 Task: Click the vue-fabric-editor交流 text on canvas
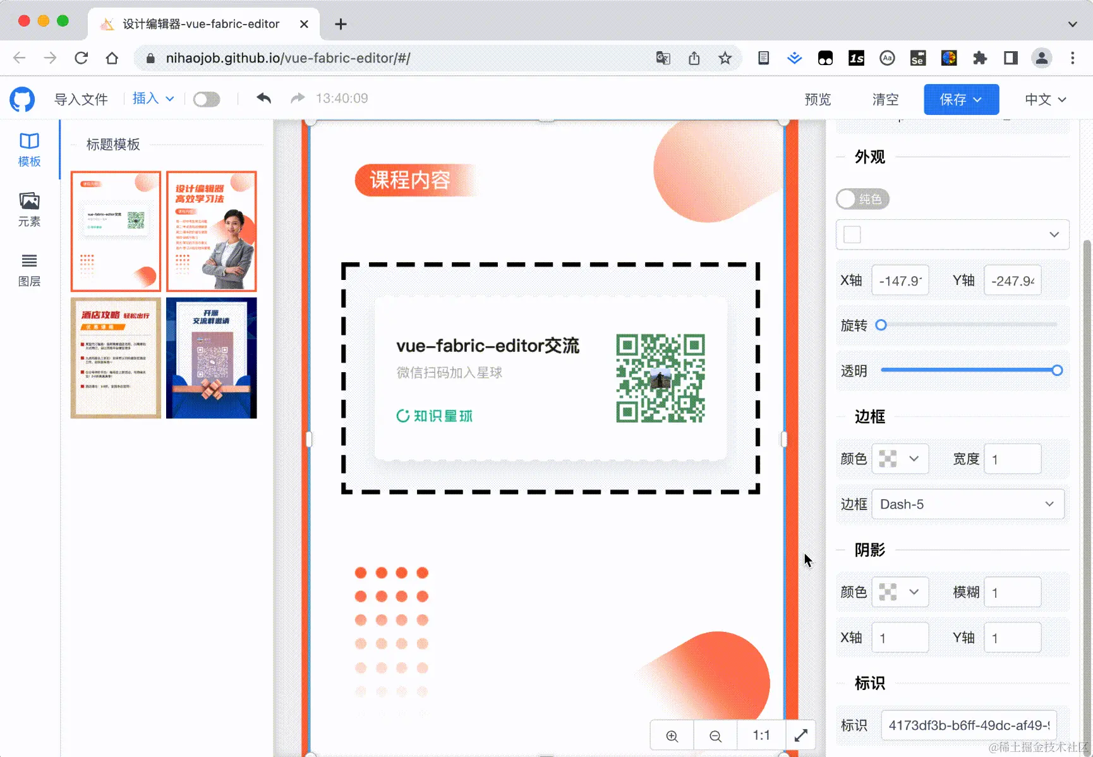click(488, 346)
